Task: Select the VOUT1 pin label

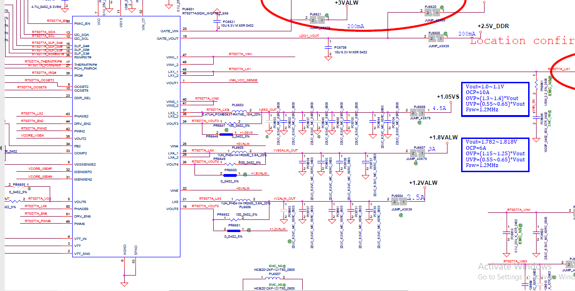Action: (x=172, y=83)
